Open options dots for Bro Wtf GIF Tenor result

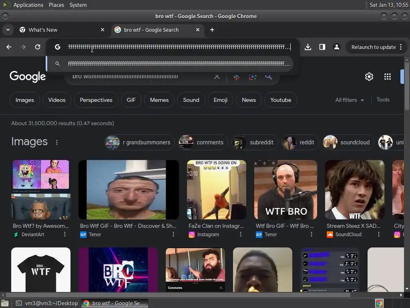click(x=173, y=234)
